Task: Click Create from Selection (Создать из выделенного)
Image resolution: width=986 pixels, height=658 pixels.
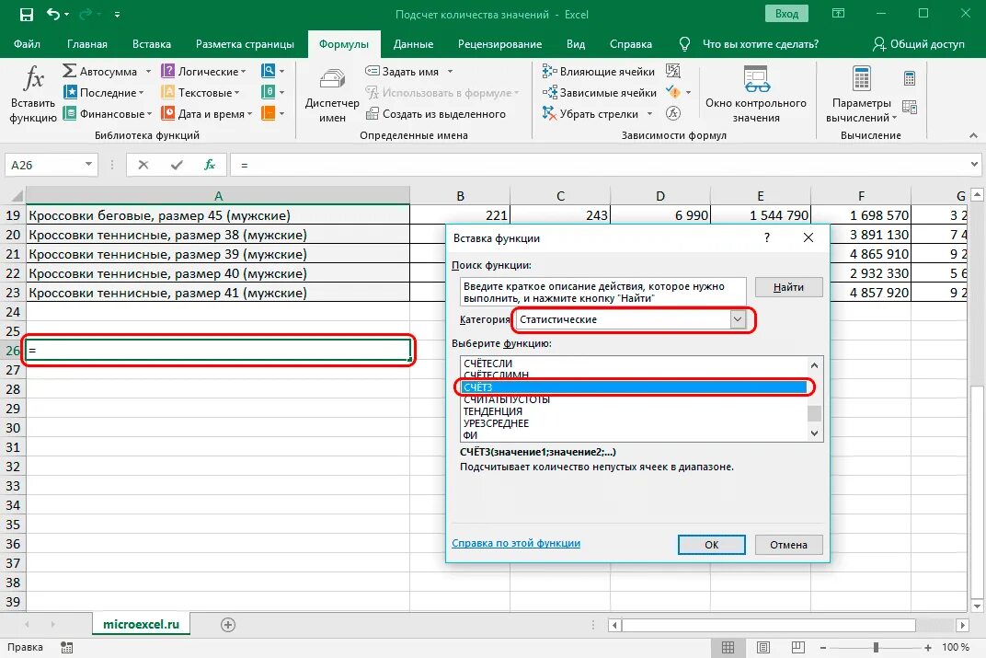Action: (436, 114)
